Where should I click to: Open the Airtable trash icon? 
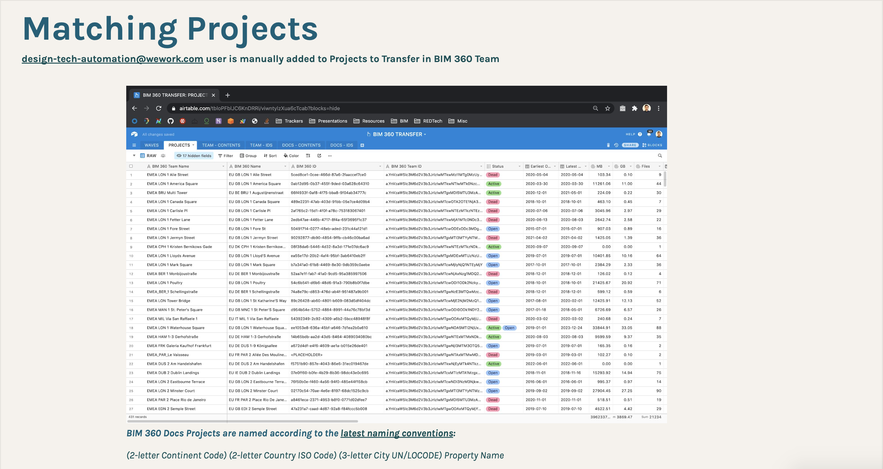(608, 145)
